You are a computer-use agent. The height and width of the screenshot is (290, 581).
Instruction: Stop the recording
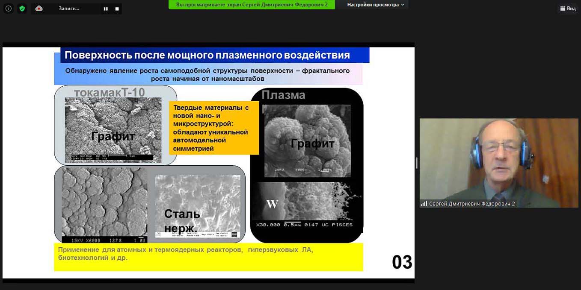[x=117, y=9]
